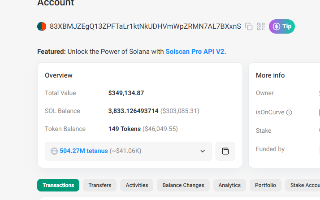This screenshot has width=320, height=200.
Task: Click the SOL balance 3,833.126493714 value
Action: (x=133, y=111)
